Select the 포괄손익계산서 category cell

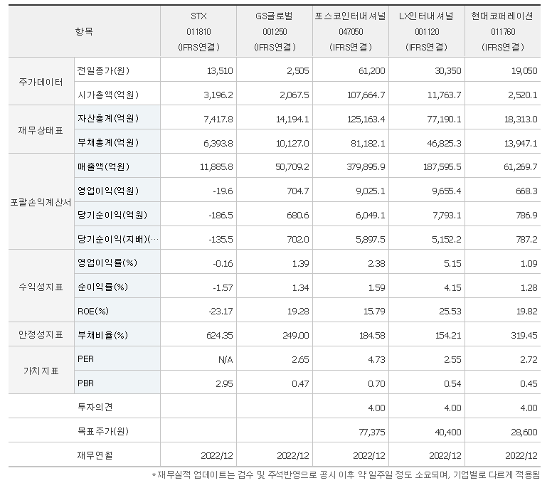click(x=41, y=203)
